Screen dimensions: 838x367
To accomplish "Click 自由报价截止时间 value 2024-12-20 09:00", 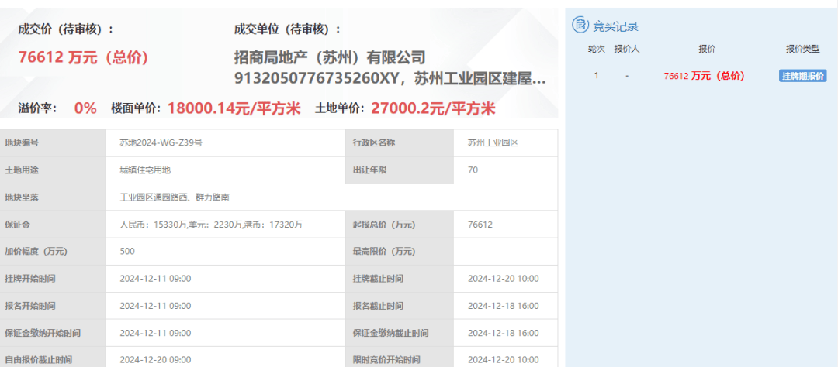I will [155, 360].
